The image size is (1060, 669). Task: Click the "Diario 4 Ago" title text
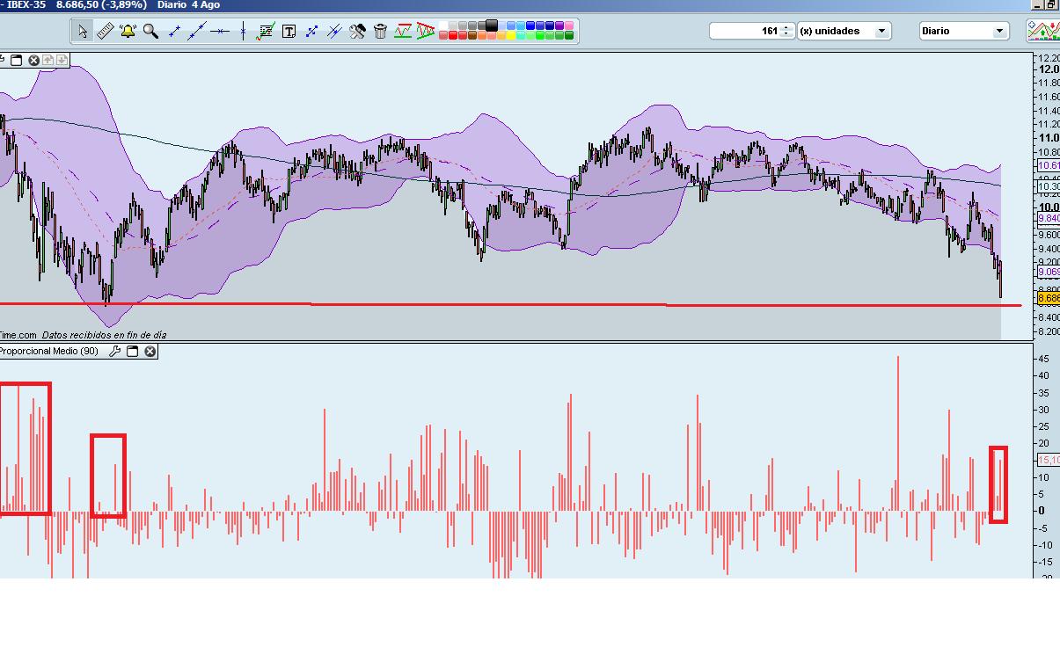click(188, 5)
